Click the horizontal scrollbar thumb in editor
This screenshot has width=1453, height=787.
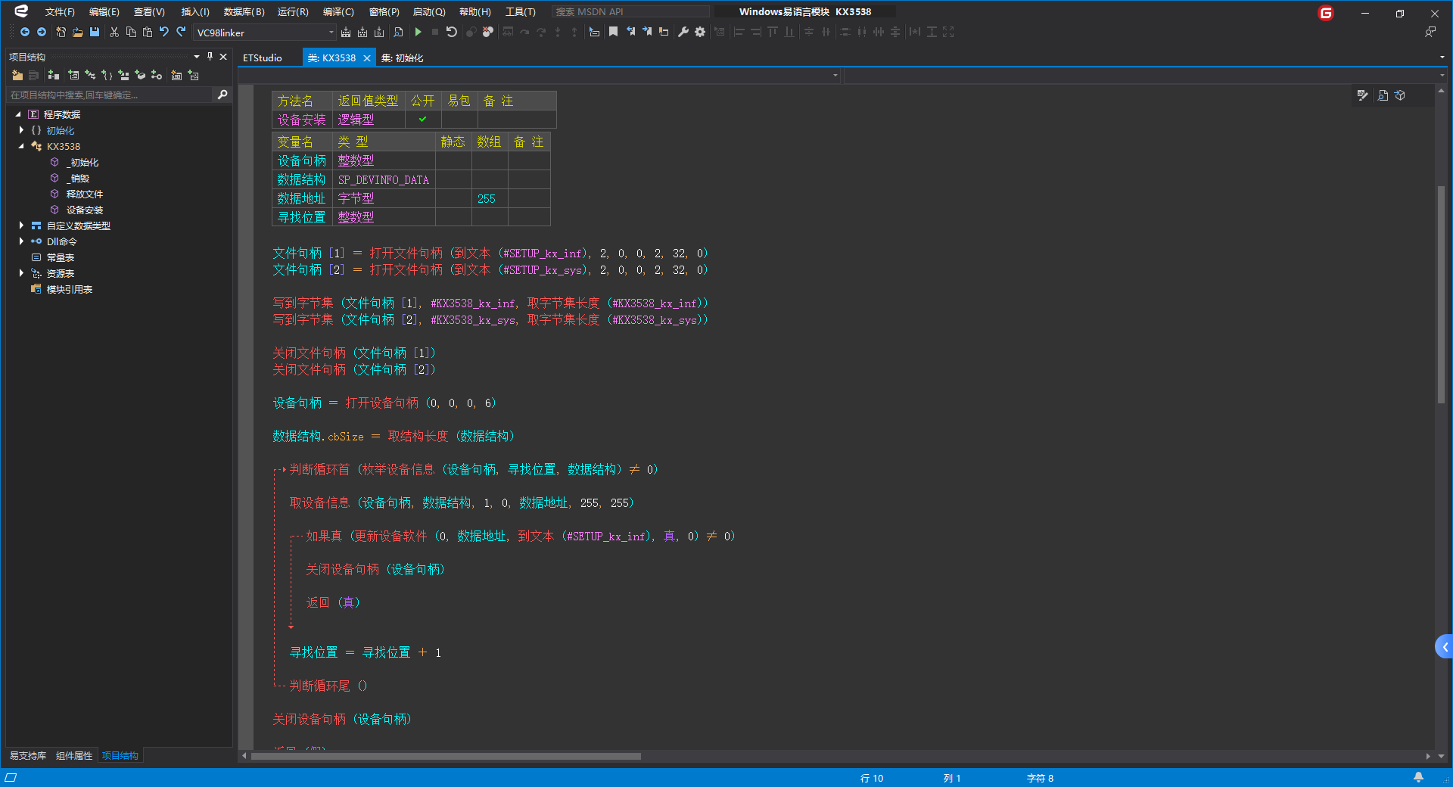click(446, 756)
